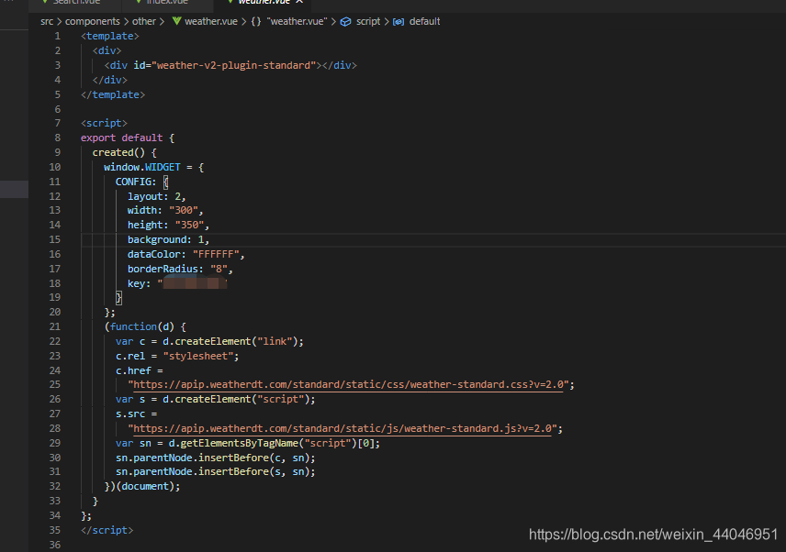Follow the weather-standard.css URL link
The width and height of the screenshot is (786, 552).
348,384
